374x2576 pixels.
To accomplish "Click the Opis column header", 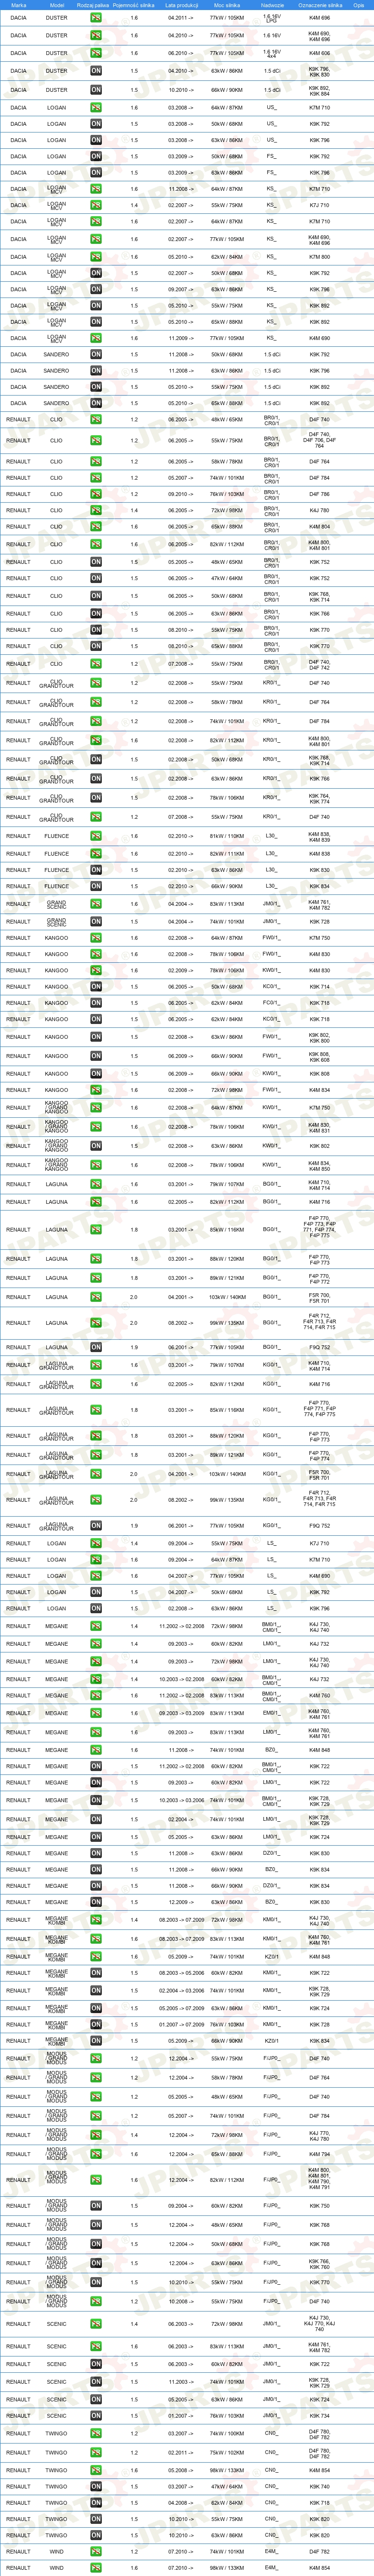I will (358, 5).
